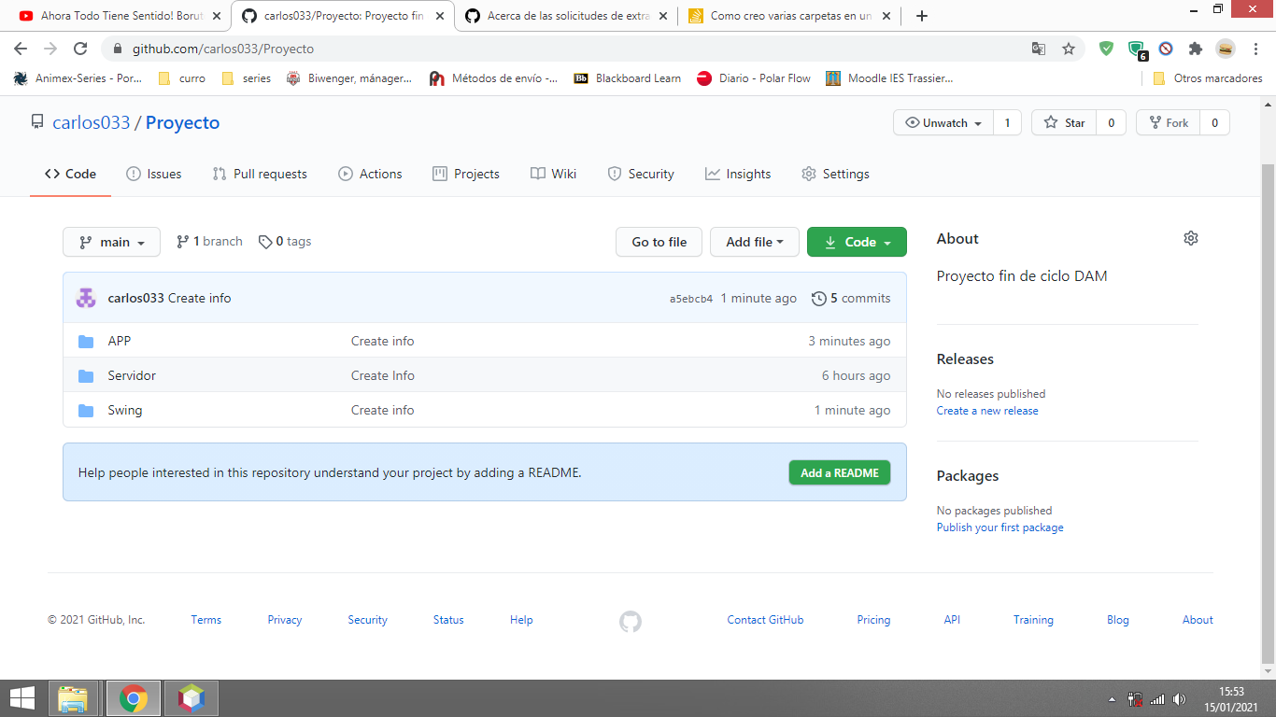
Task: Open commit hash a5ebcb4
Action: (691, 299)
